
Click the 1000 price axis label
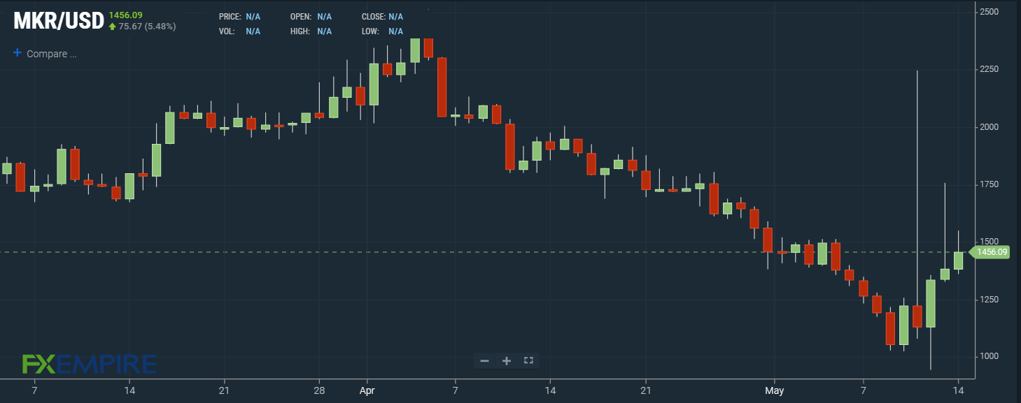(x=989, y=356)
